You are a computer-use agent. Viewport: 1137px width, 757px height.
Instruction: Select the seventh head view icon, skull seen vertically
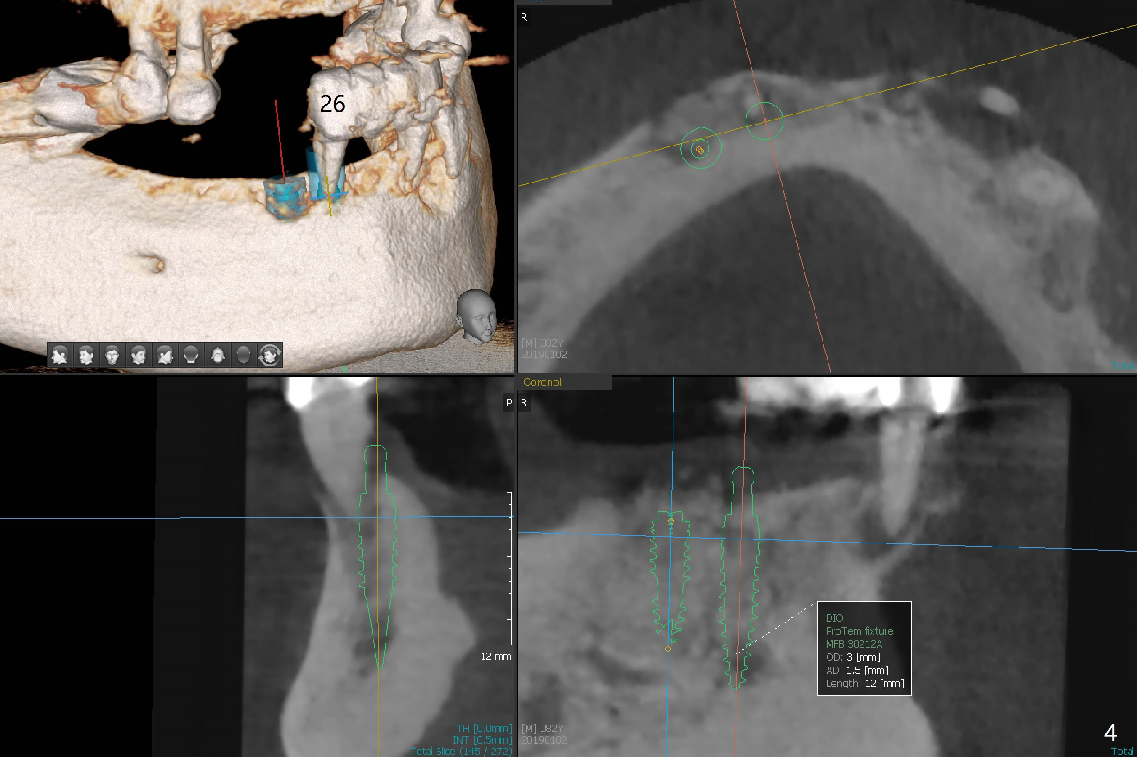pos(218,355)
